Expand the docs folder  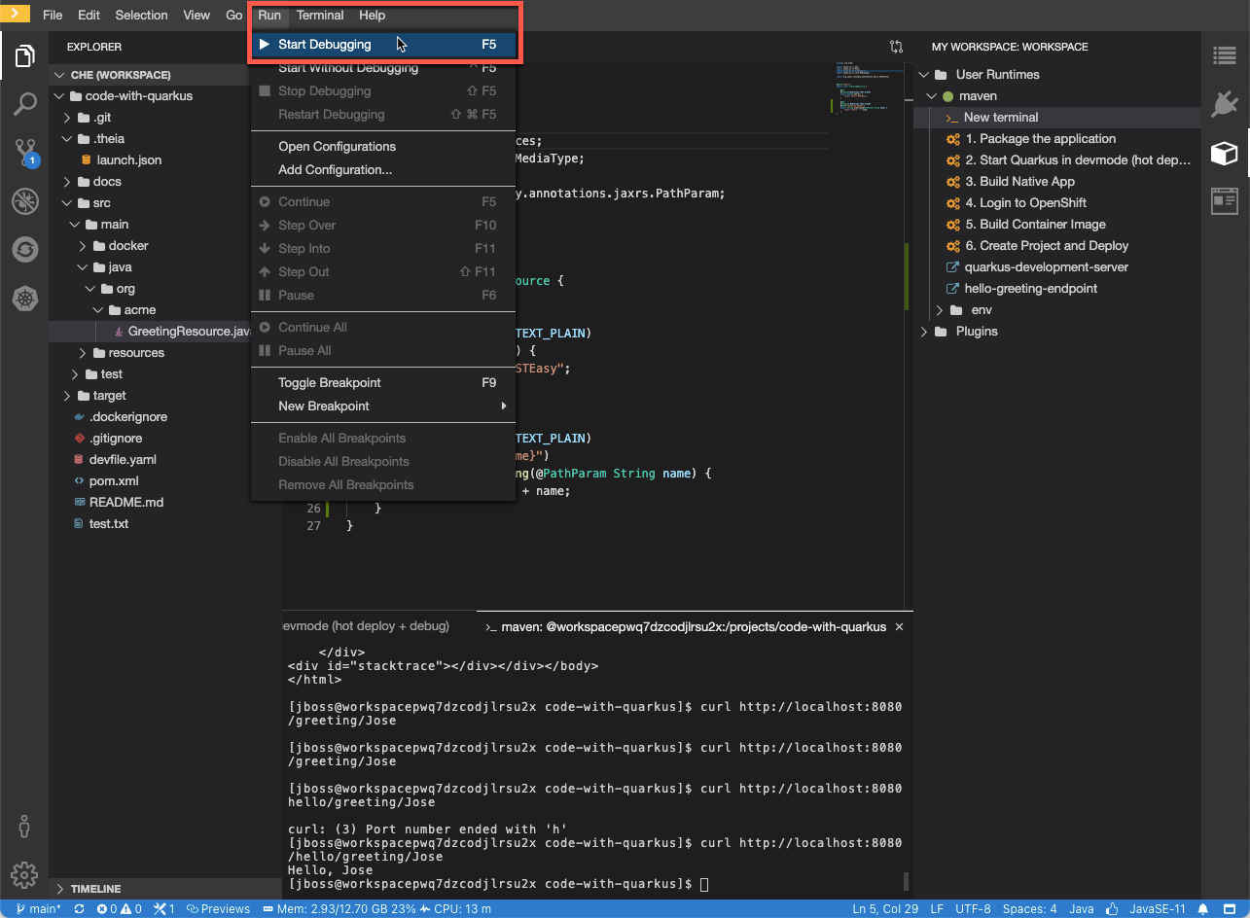[x=67, y=182]
